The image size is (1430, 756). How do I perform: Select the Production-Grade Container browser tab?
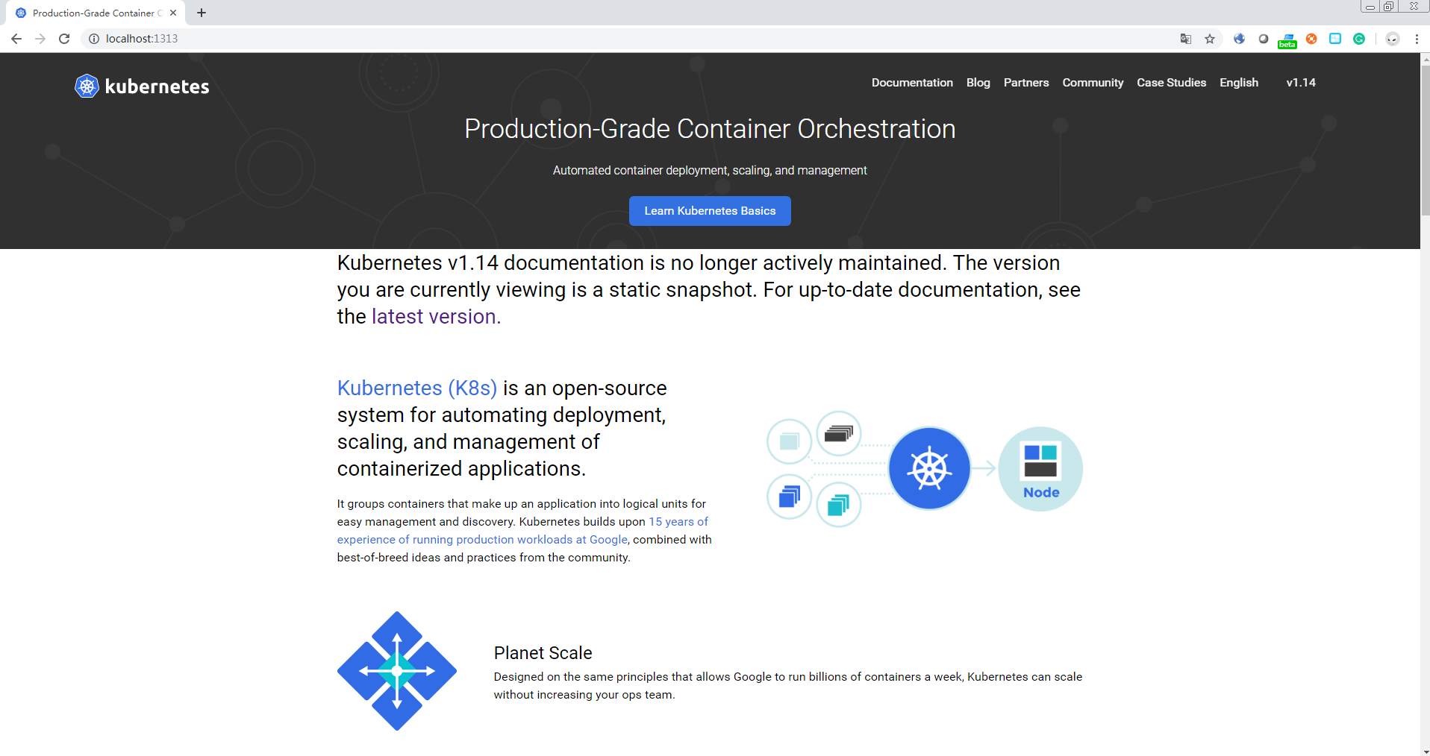point(96,13)
